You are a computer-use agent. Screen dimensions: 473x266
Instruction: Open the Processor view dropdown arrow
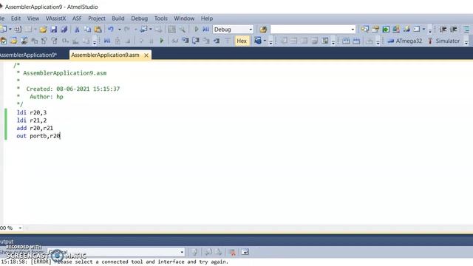pos(265,41)
